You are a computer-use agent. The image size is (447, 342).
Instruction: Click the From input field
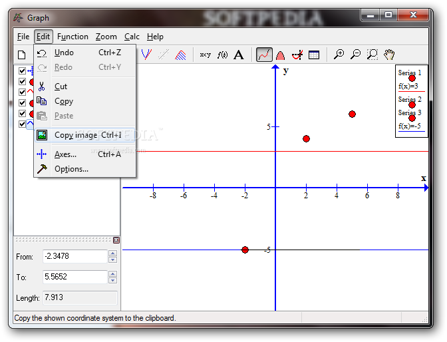click(75, 256)
